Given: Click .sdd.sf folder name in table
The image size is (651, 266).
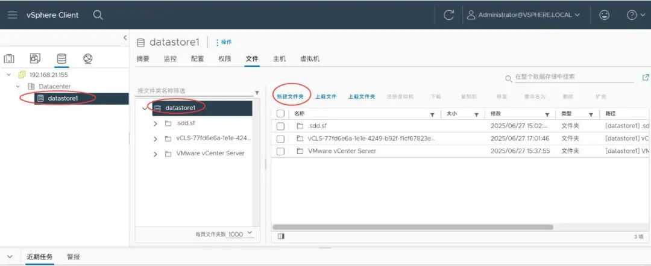Looking at the screenshot, I should coord(317,126).
